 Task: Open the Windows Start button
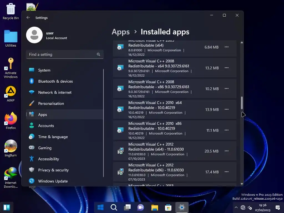point(100,207)
